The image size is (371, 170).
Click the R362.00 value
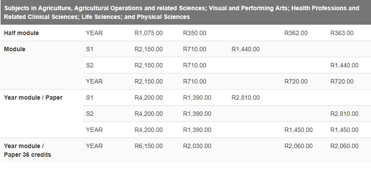pyautogui.click(x=296, y=33)
